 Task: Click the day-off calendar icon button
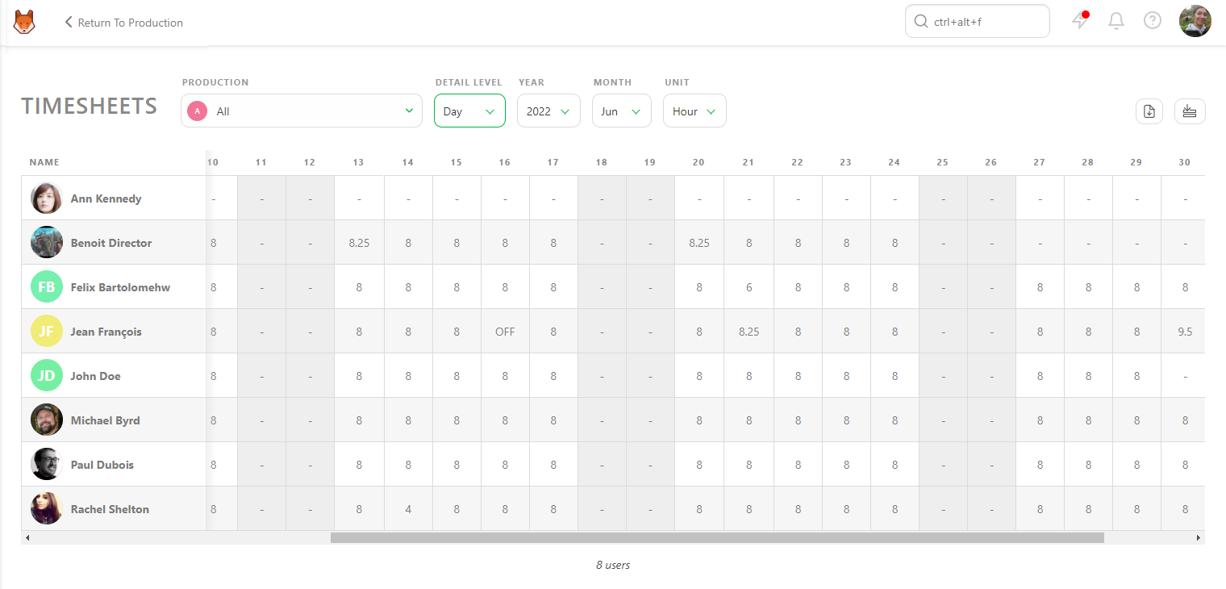pyautogui.click(x=1190, y=111)
